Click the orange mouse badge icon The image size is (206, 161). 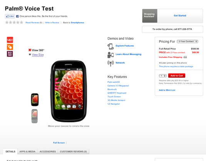coord(10,47)
